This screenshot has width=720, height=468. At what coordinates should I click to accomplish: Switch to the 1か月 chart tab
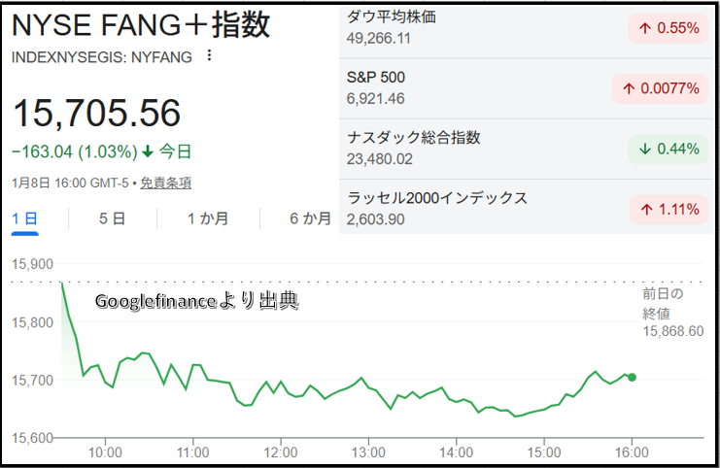tap(208, 218)
